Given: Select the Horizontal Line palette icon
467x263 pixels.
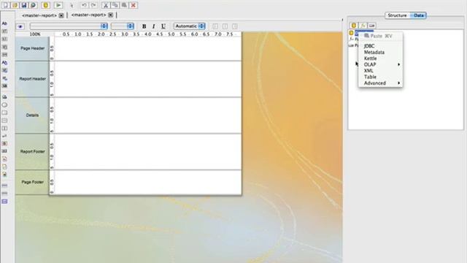Looking at the screenshot, I should click(x=4, y=121).
